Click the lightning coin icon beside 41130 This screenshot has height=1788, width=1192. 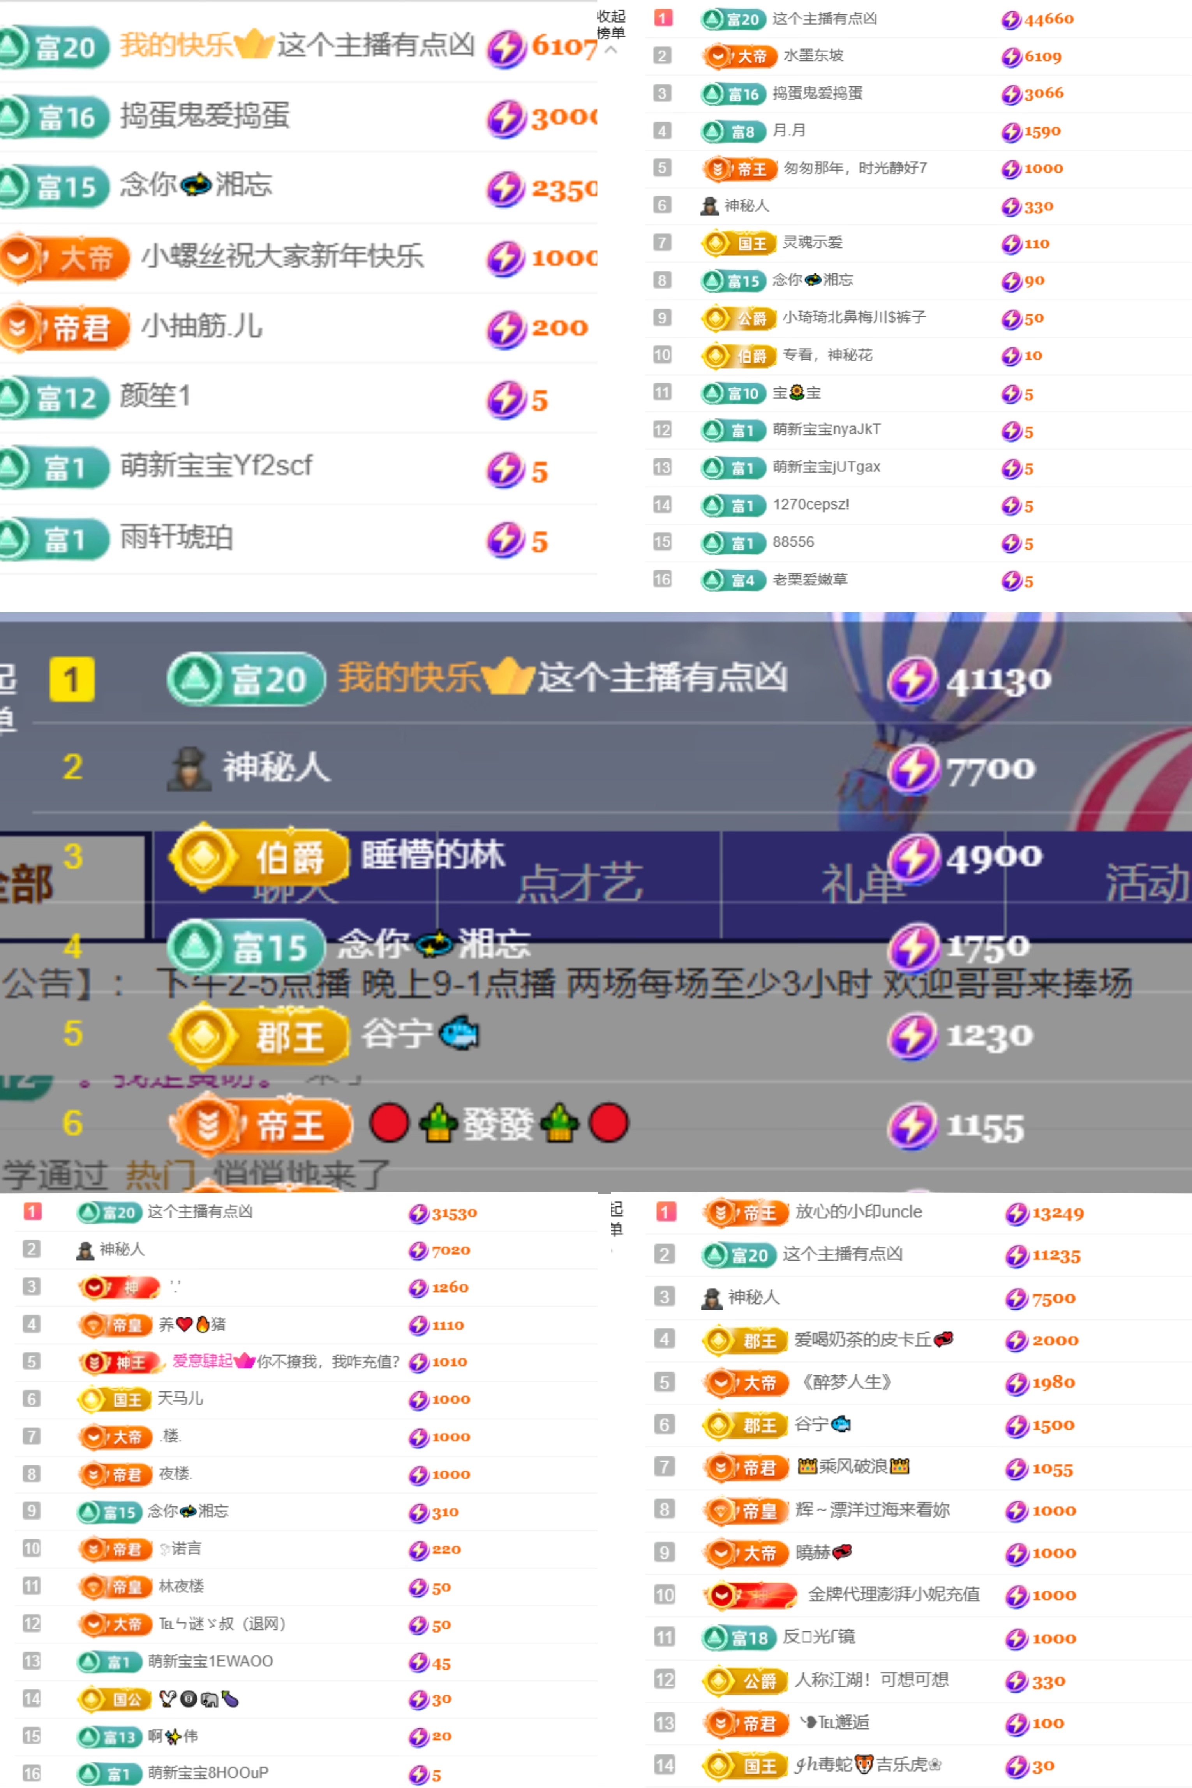pyautogui.click(x=912, y=679)
